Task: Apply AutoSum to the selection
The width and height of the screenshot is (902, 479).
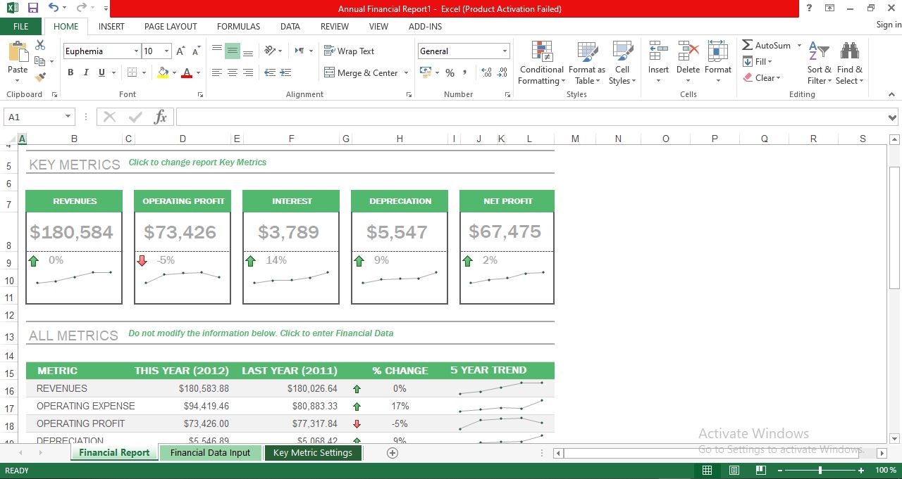Action: [x=768, y=44]
